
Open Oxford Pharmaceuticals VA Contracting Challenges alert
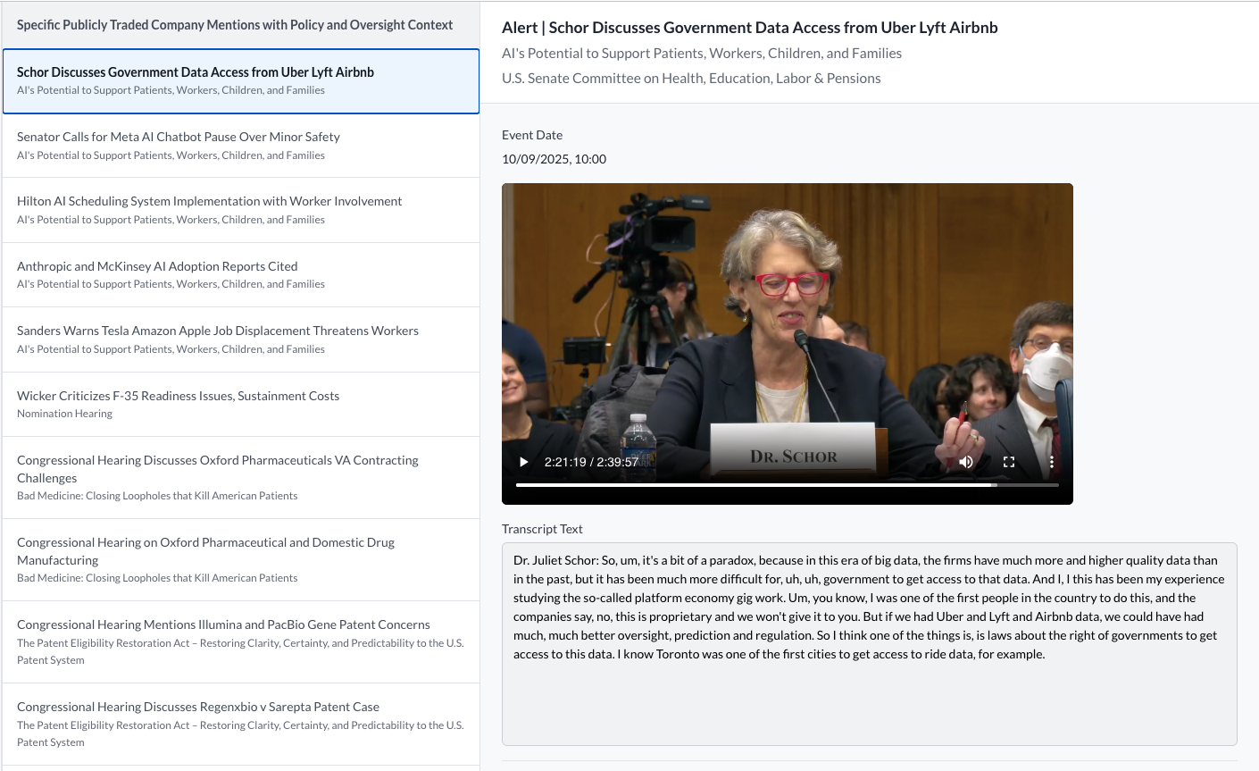pyautogui.click(x=241, y=478)
